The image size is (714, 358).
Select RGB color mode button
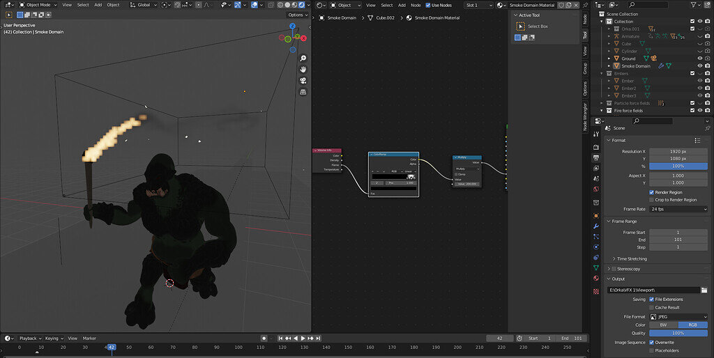[x=693, y=325]
